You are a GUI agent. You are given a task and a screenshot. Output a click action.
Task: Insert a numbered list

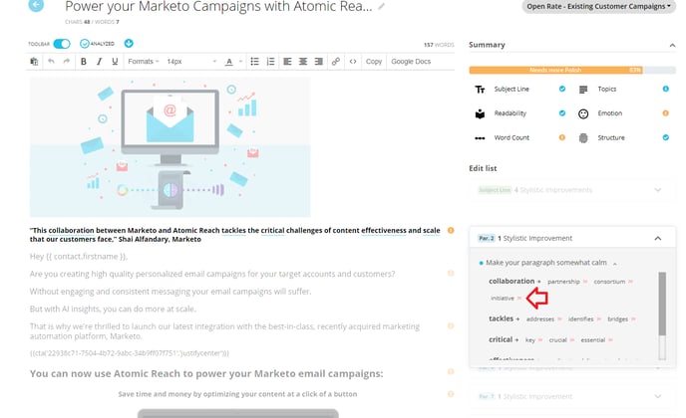coord(271,62)
